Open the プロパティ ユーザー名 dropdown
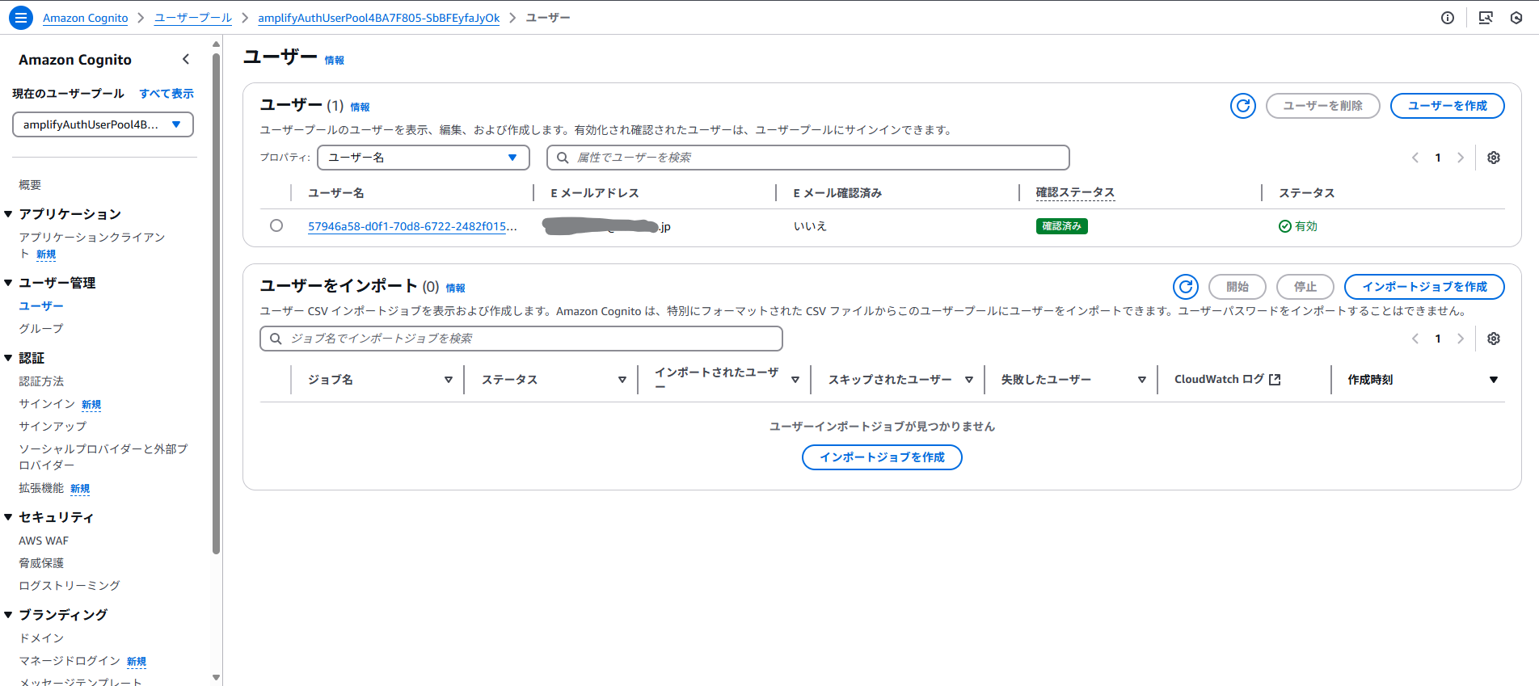1539x686 pixels. (x=424, y=158)
